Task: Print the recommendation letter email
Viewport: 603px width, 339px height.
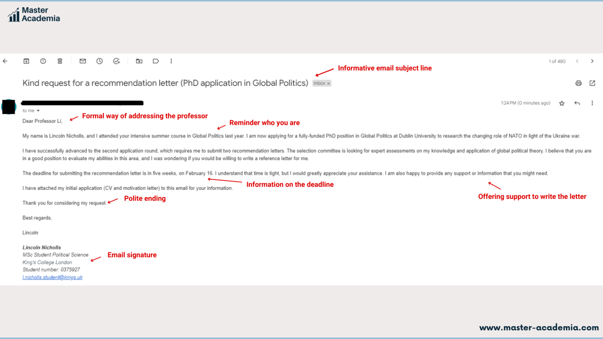Action: [x=578, y=83]
